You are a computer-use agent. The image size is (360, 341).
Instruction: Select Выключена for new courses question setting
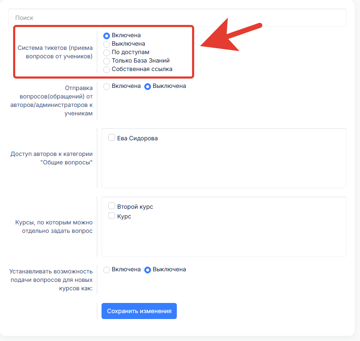tap(148, 270)
